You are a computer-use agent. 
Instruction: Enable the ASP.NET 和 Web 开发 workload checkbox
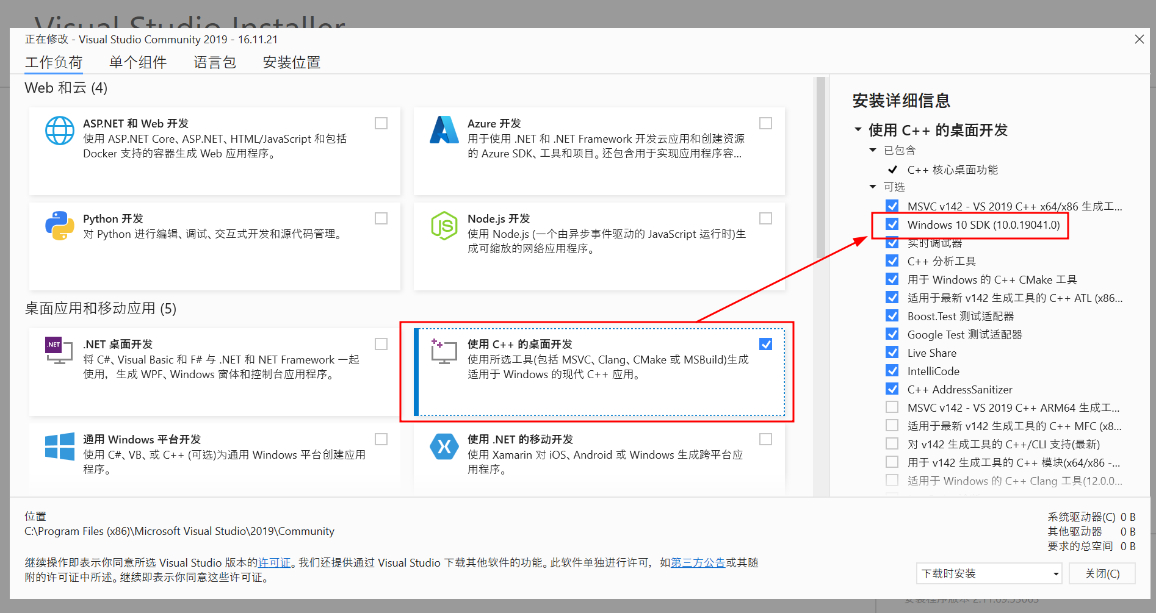381,123
